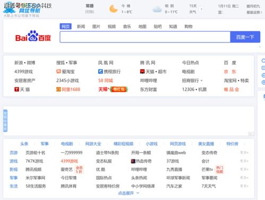
Task: Open 腾讯视频 link
Action: coord(33,169)
